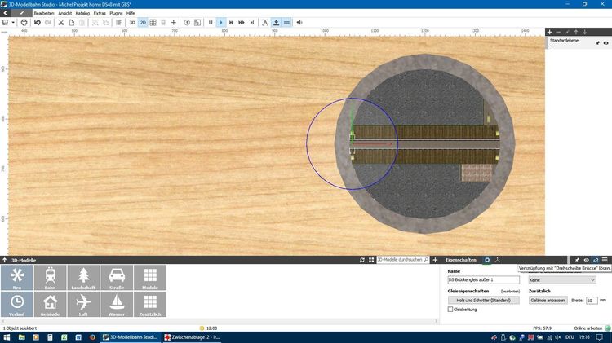Copy the selected object
This screenshot has width=612, height=343.
[72, 23]
